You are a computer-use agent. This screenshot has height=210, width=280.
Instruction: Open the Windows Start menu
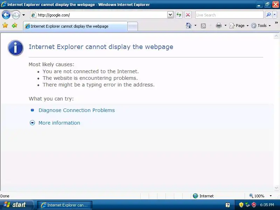tap(16, 205)
